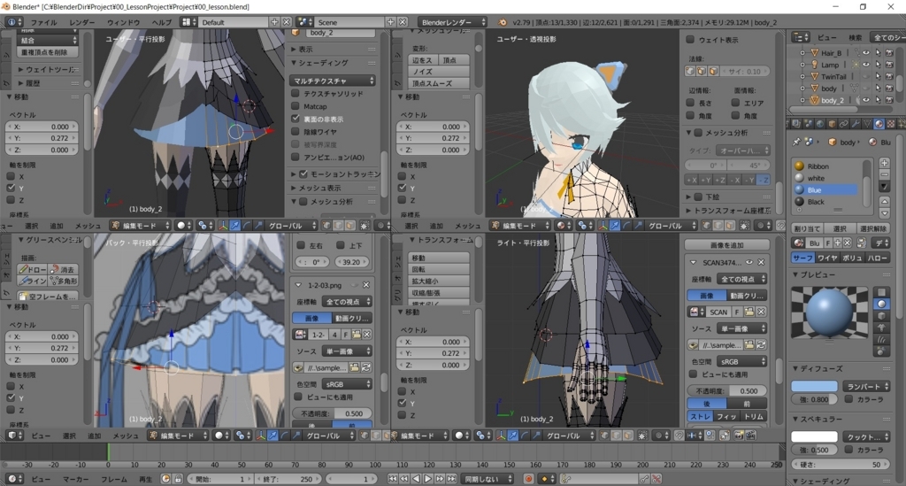Open the Object cube properties tab

832,124
